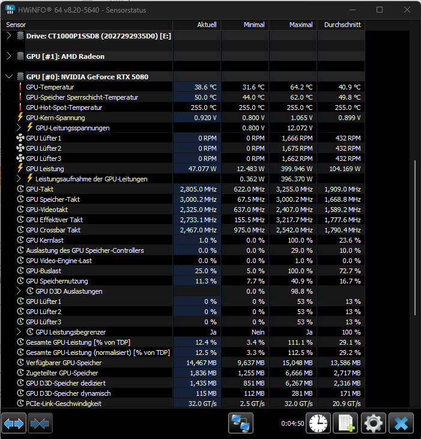421x439 pixels.
Task: Click the GPU Lüfter1 percent row label
Action: point(43,301)
